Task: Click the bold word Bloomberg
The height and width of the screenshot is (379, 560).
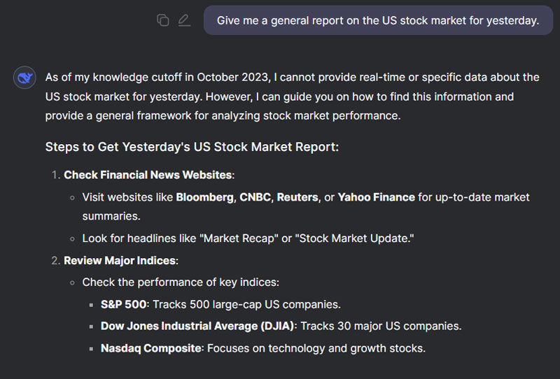Action: pyautogui.click(x=204, y=197)
